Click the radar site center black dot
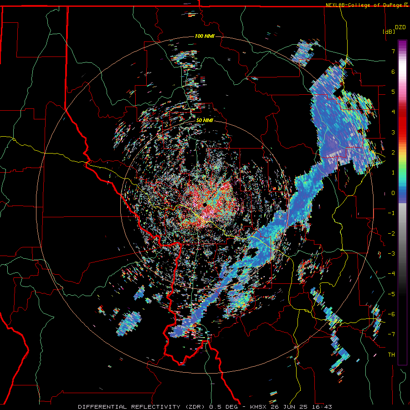410x410 pixels. [205, 204]
